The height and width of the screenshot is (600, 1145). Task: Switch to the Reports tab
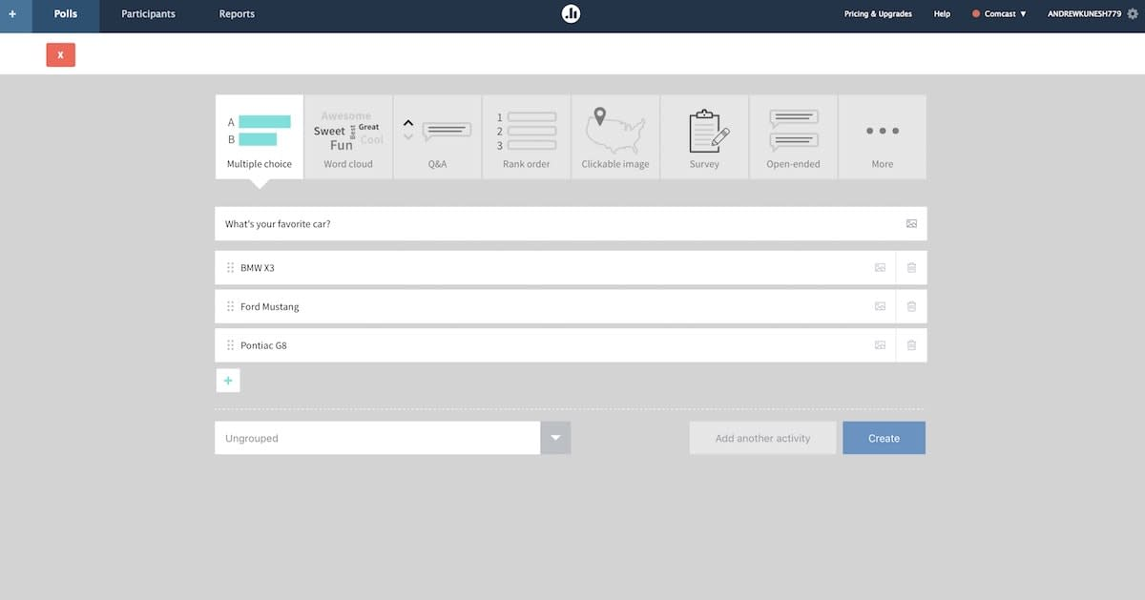click(x=237, y=14)
